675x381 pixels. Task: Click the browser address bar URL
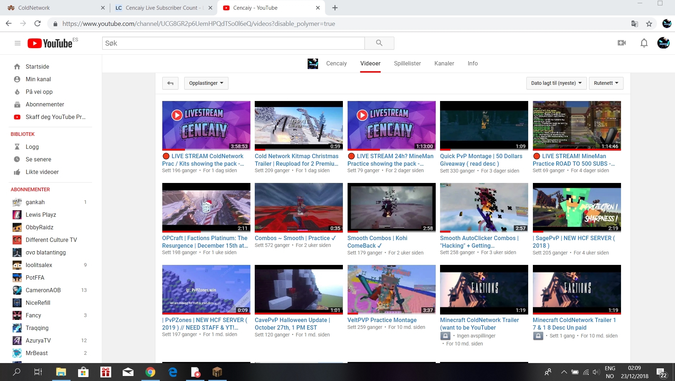199,24
